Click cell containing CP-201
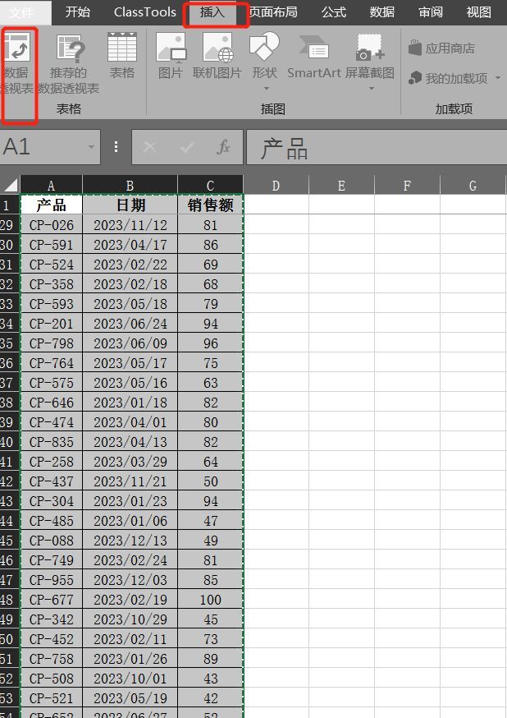Viewport: 507px width, 718px height. (51, 324)
